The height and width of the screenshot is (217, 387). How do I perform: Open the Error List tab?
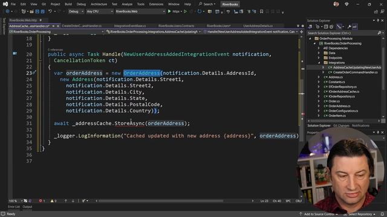[x=14, y=207]
